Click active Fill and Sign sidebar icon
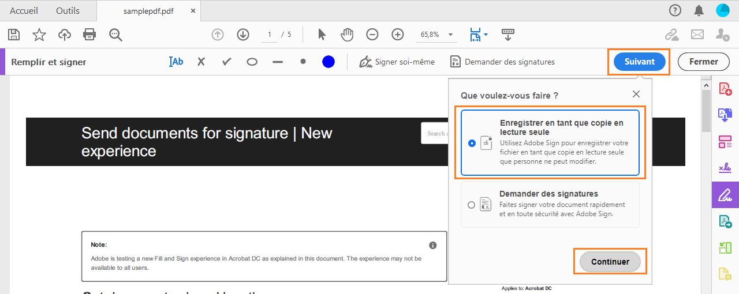Image resolution: width=739 pixels, height=294 pixels. coord(725,194)
